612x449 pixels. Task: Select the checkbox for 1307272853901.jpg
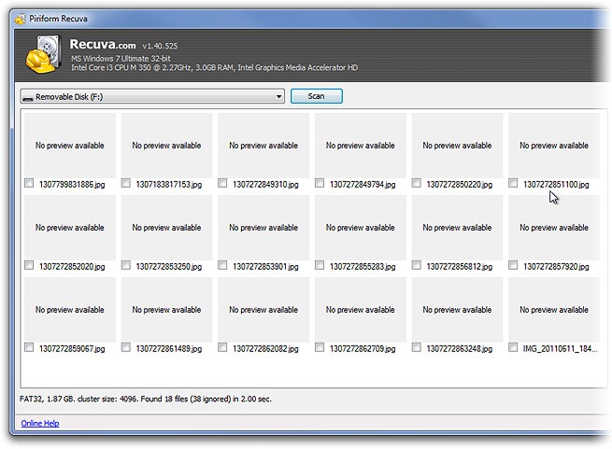point(222,265)
